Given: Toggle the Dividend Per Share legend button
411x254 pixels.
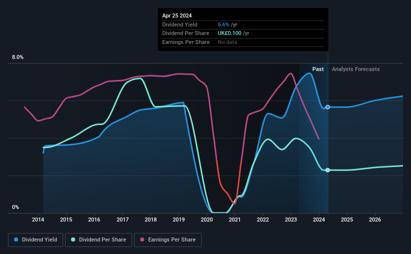Looking at the screenshot, I should (x=99, y=240).
